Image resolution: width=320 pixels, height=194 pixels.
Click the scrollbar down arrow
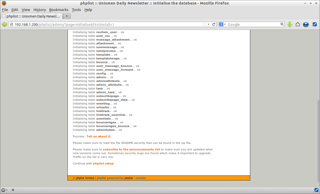[318, 185]
